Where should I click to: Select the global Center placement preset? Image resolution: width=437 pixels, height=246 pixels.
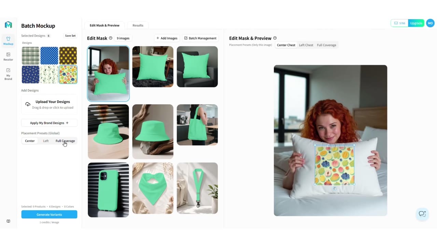point(30,141)
